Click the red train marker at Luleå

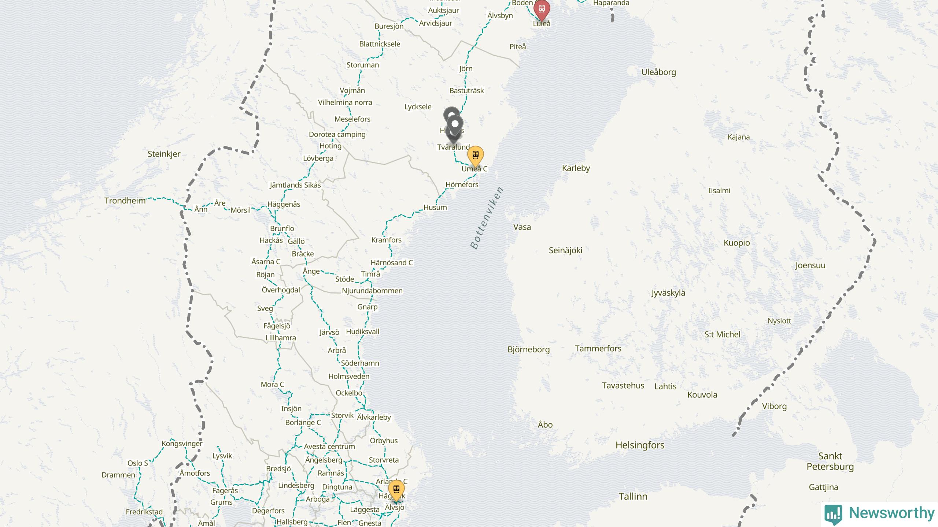542,9
